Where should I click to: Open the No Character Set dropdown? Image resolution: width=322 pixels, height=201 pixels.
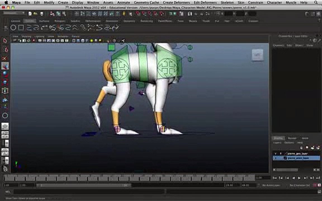[300, 185]
